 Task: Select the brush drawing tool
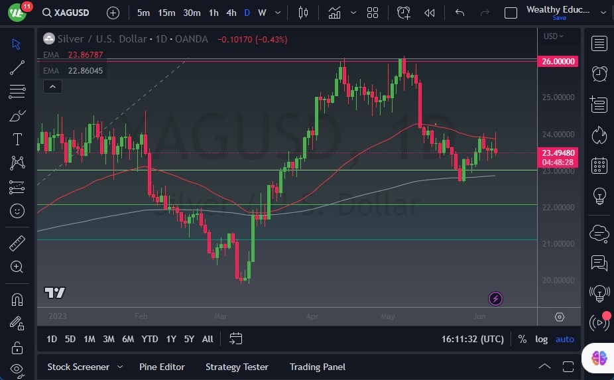click(17, 115)
